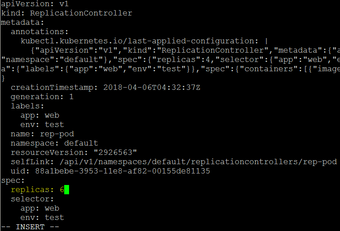Click the selfLink path
Screen dimensions: 340x231
pyautogui.click(x=198, y=162)
